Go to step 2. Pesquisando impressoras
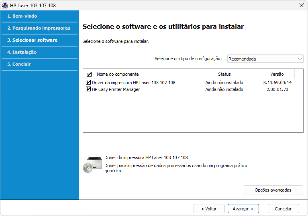The image size is (308, 216). coord(39,28)
